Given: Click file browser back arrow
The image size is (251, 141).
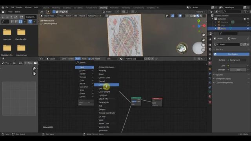Looking at the screenshot, I should (x=4, y=17).
